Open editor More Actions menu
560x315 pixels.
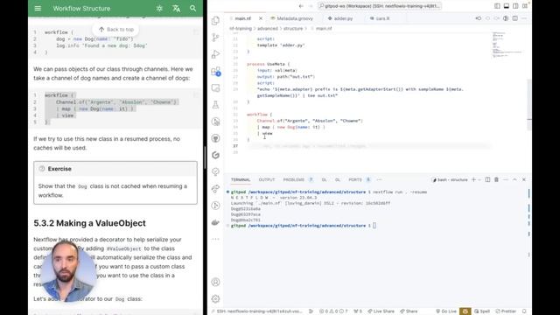pos(524,18)
